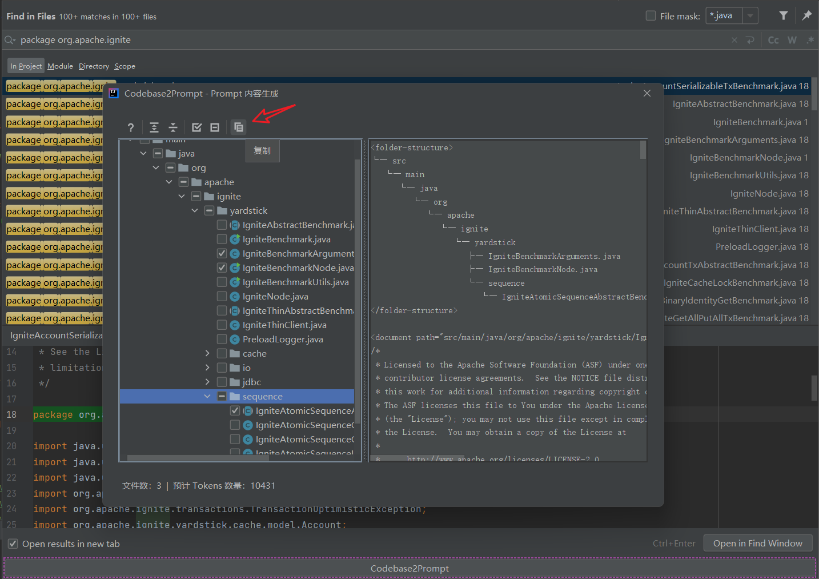Toggle whole words W option

(792, 40)
